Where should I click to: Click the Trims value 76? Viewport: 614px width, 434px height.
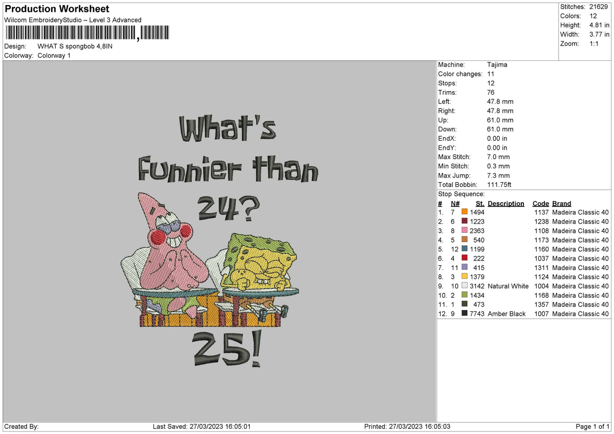pos(491,93)
